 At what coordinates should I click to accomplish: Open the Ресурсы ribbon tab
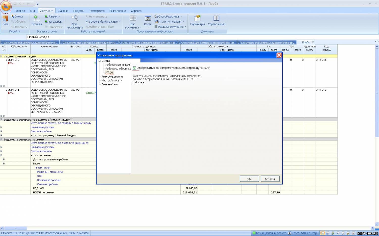click(x=79, y=11)
